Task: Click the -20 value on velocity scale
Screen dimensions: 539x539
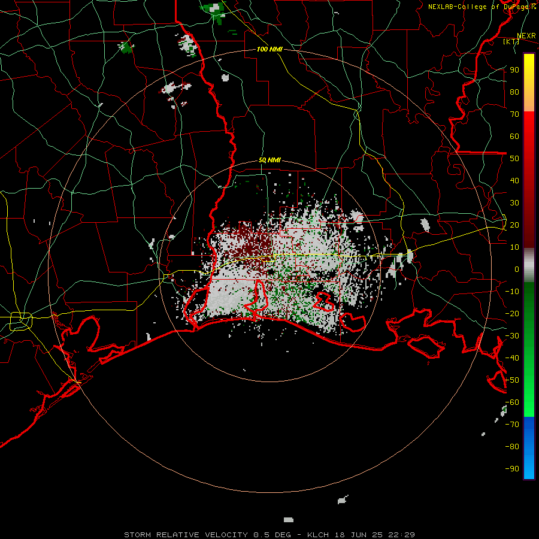Action: click(512, 314)
